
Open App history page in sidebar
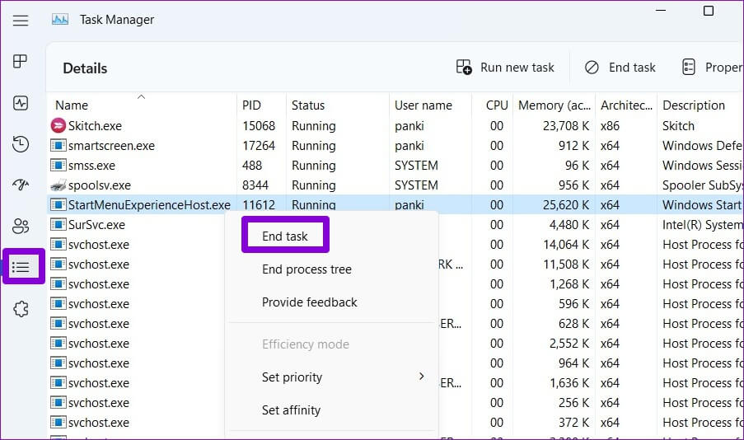click(x=21, y=144)
